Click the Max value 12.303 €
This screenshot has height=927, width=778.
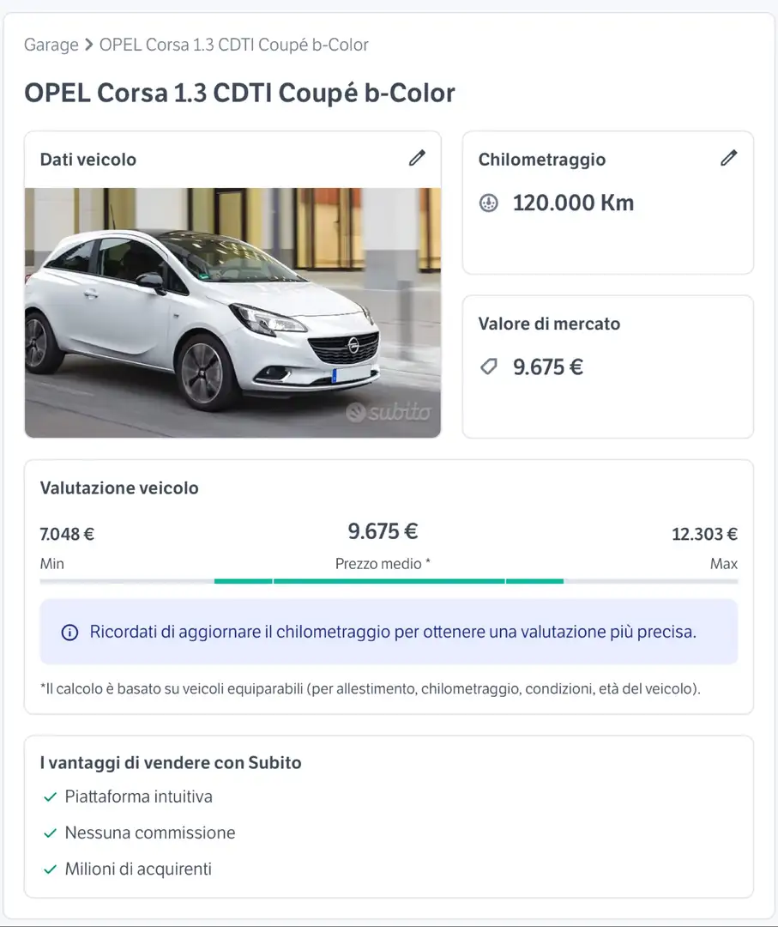coord(704,534)
